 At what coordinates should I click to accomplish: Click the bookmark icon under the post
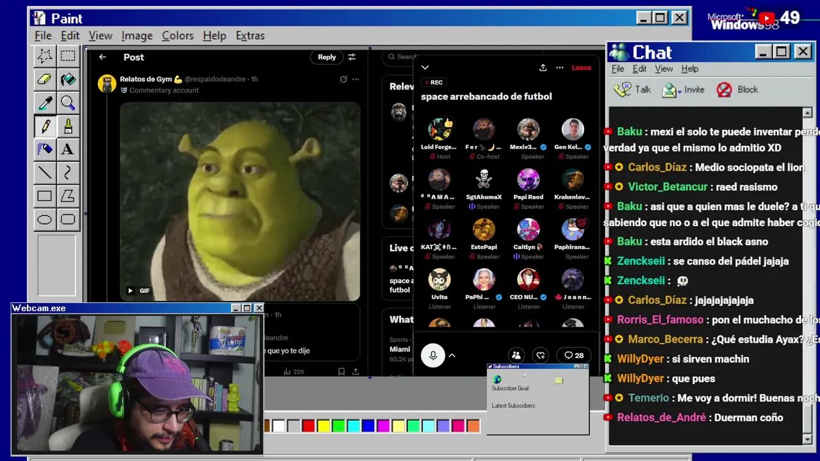tap(341, 371)
